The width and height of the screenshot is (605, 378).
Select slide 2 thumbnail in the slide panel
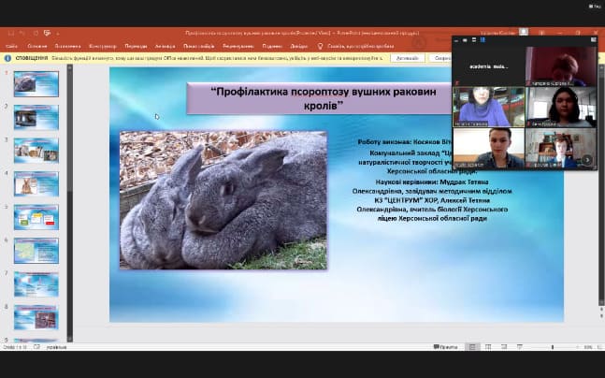(36, 117)
